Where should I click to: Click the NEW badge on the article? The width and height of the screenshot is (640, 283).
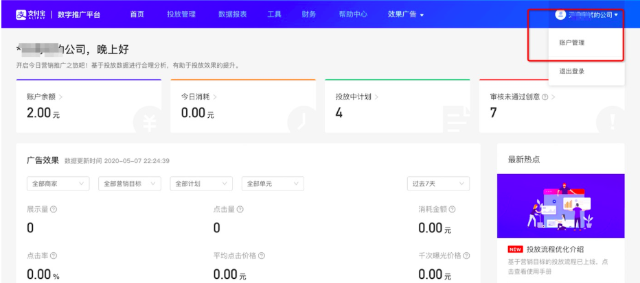516,249
